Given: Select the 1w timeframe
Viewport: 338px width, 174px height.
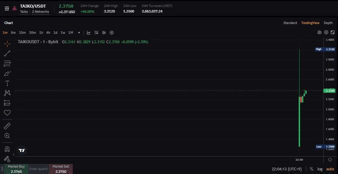Looking at the screenshot, I should pos(63,33).
